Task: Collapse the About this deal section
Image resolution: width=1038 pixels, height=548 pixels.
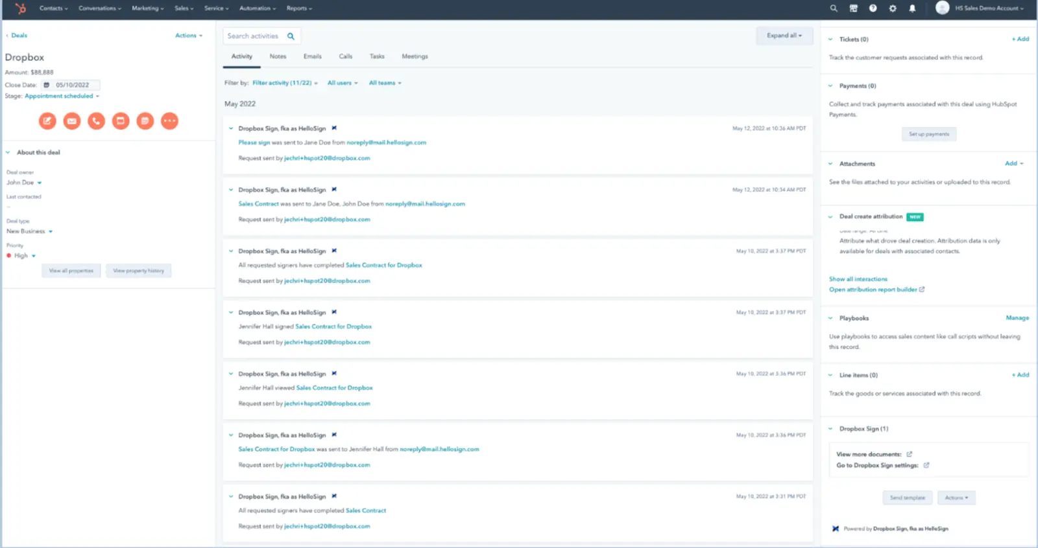Action: click(x=8, y=152)
